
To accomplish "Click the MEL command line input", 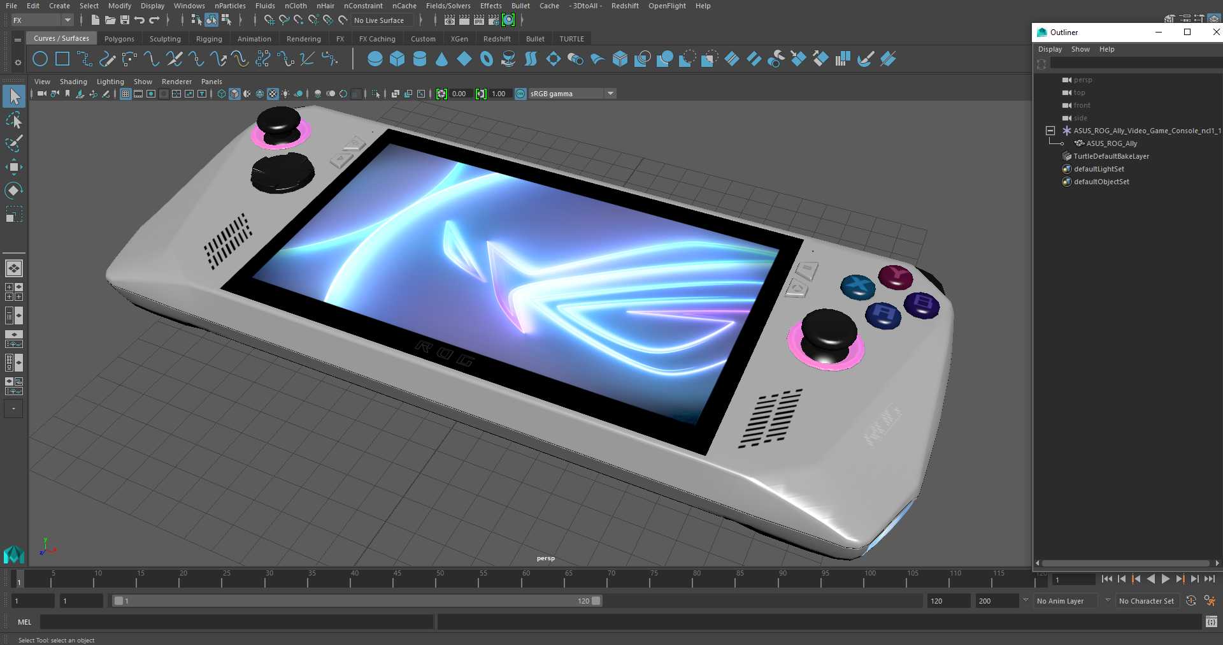I will point(236,622).
